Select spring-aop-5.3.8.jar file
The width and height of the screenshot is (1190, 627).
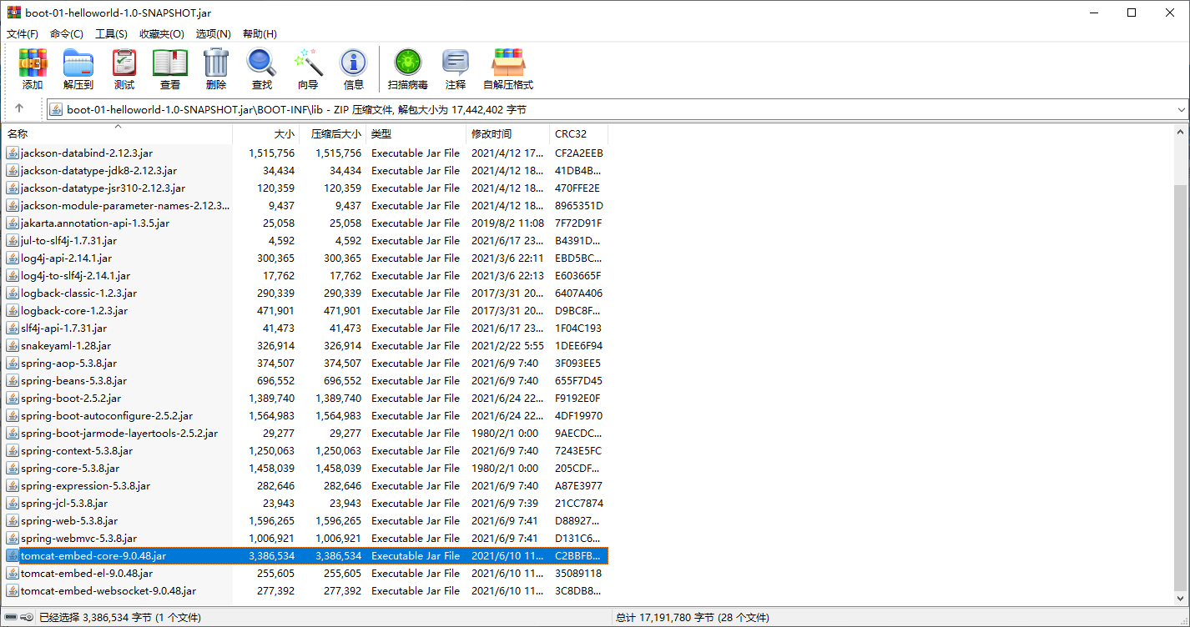pyautogui.click(x=68, y=363)
